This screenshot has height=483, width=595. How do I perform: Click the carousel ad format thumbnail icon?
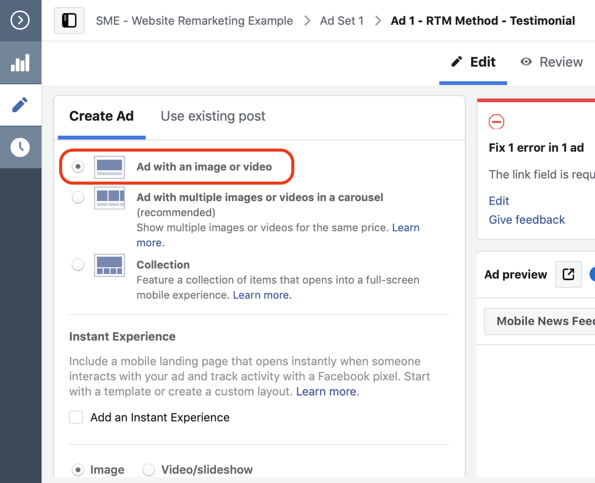pyautogui.click(x=110, y=198)
